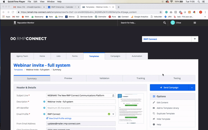Open the Dotmailer bookmark
Screen dimensions: 208x130
coord(101,17)
